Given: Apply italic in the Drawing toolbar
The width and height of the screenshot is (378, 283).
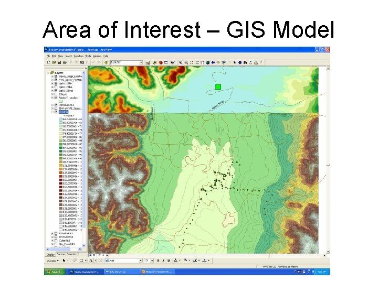Looking at the screenshot, I should tap(163, 260).
